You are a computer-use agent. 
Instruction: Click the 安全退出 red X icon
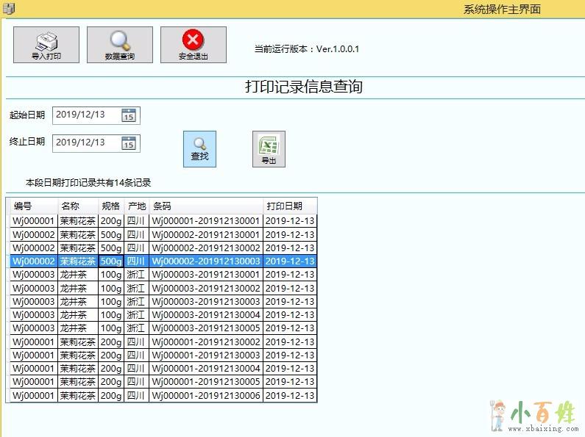[193, 45]
